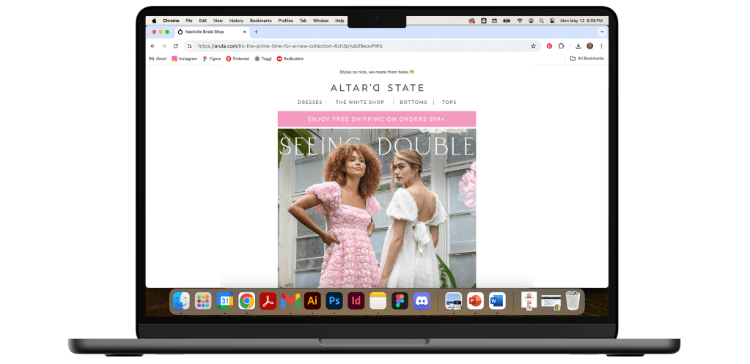Expand the All Bookmarks folder
Screen dimensions: 750x364
[x=587, y=59]
